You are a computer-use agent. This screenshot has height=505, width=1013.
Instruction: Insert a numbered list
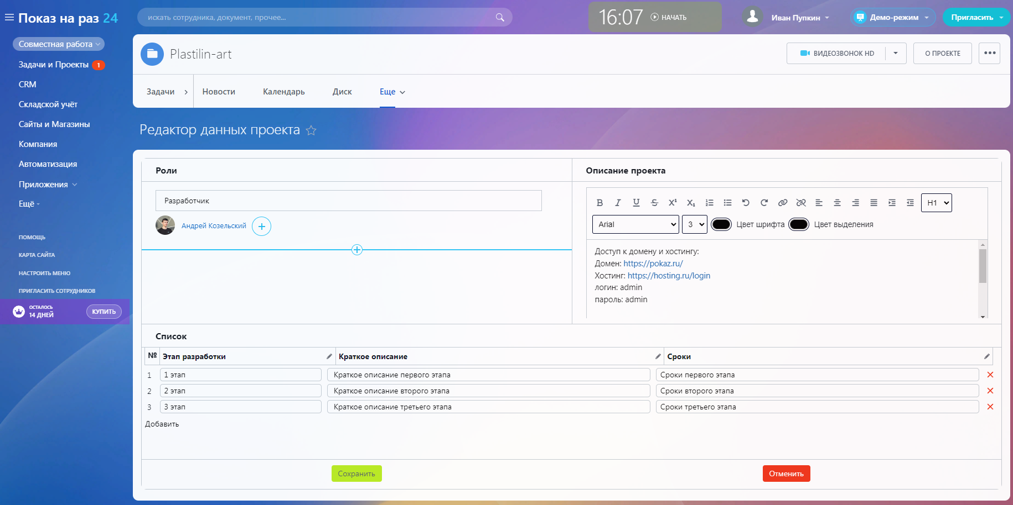pos(709,203)
